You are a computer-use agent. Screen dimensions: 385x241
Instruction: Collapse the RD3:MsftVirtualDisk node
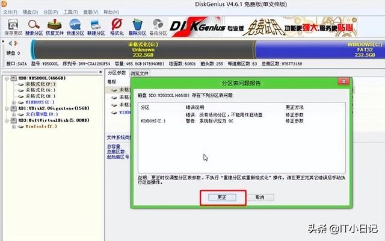click(7, 120)
